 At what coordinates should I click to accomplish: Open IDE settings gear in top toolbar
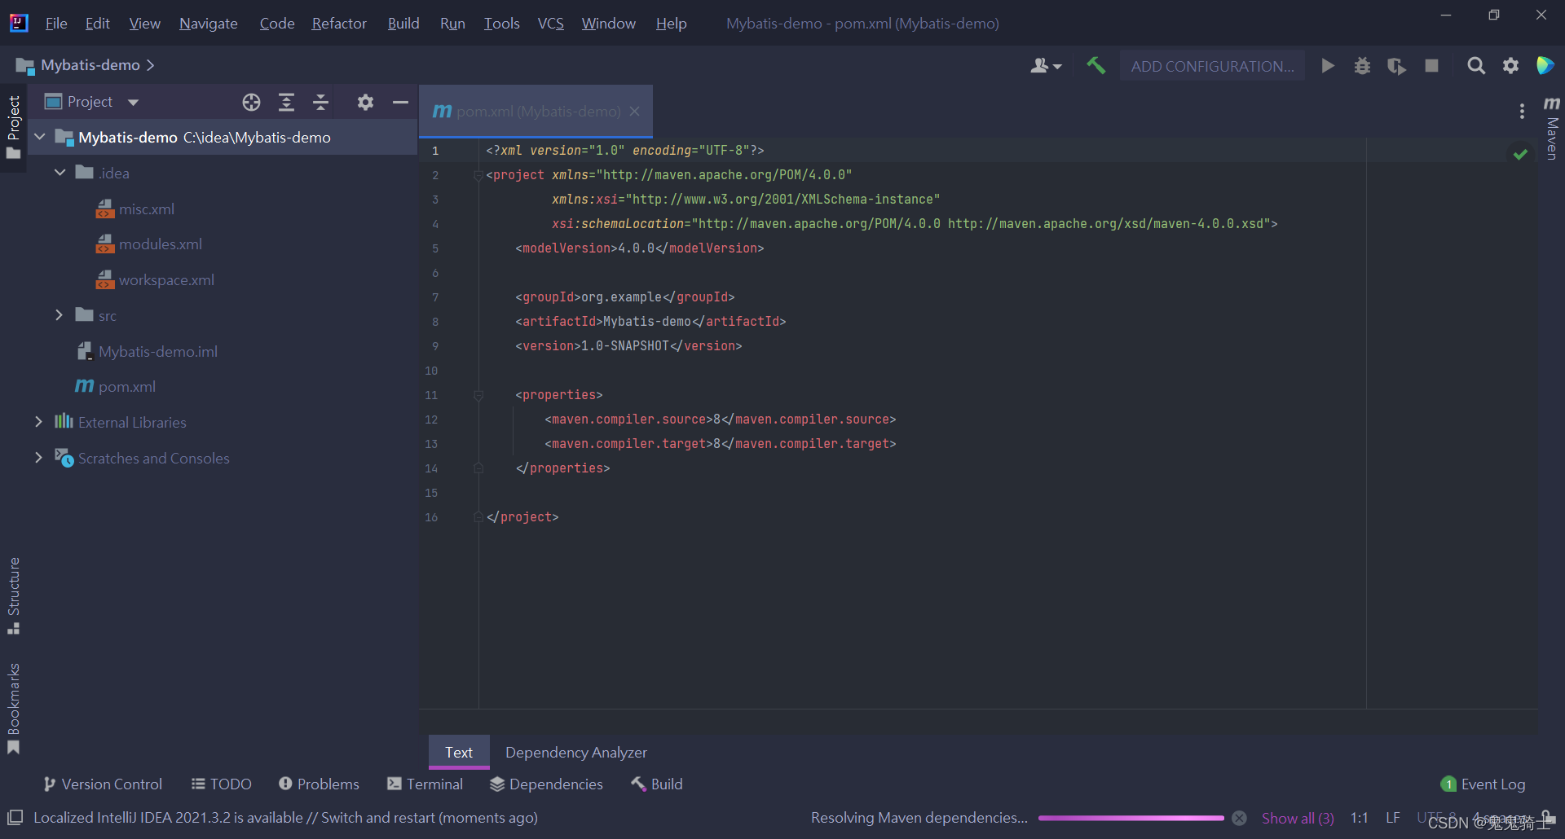click(x=1510, y=66)
